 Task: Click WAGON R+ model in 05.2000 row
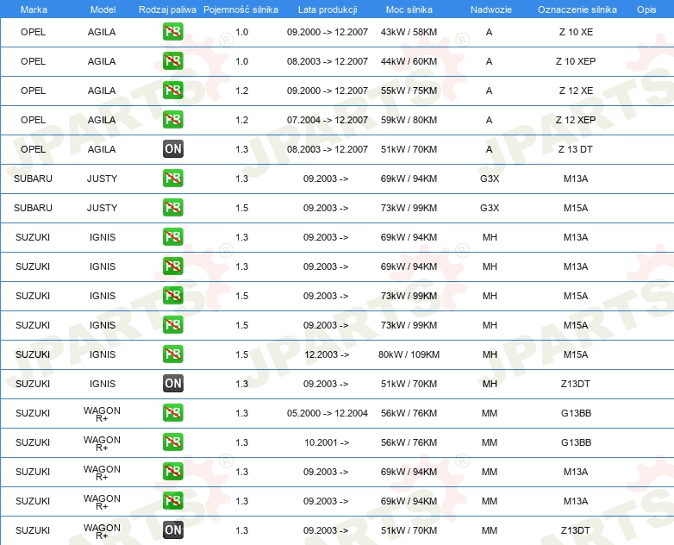(102, 414)
